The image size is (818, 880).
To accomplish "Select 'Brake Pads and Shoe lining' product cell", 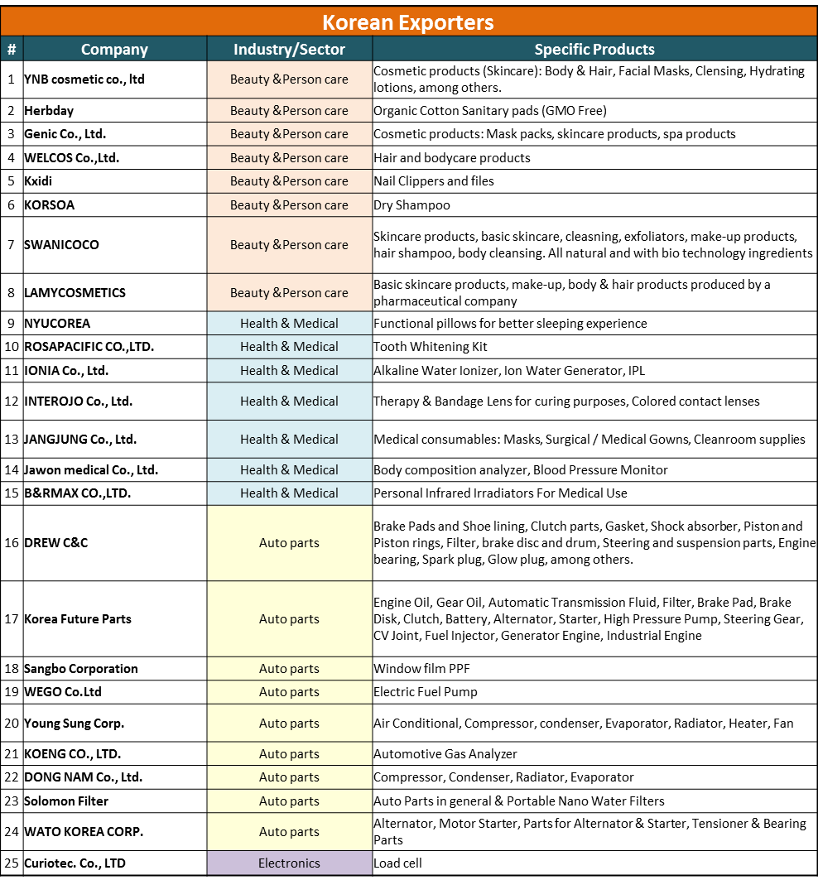I will 594,543.
